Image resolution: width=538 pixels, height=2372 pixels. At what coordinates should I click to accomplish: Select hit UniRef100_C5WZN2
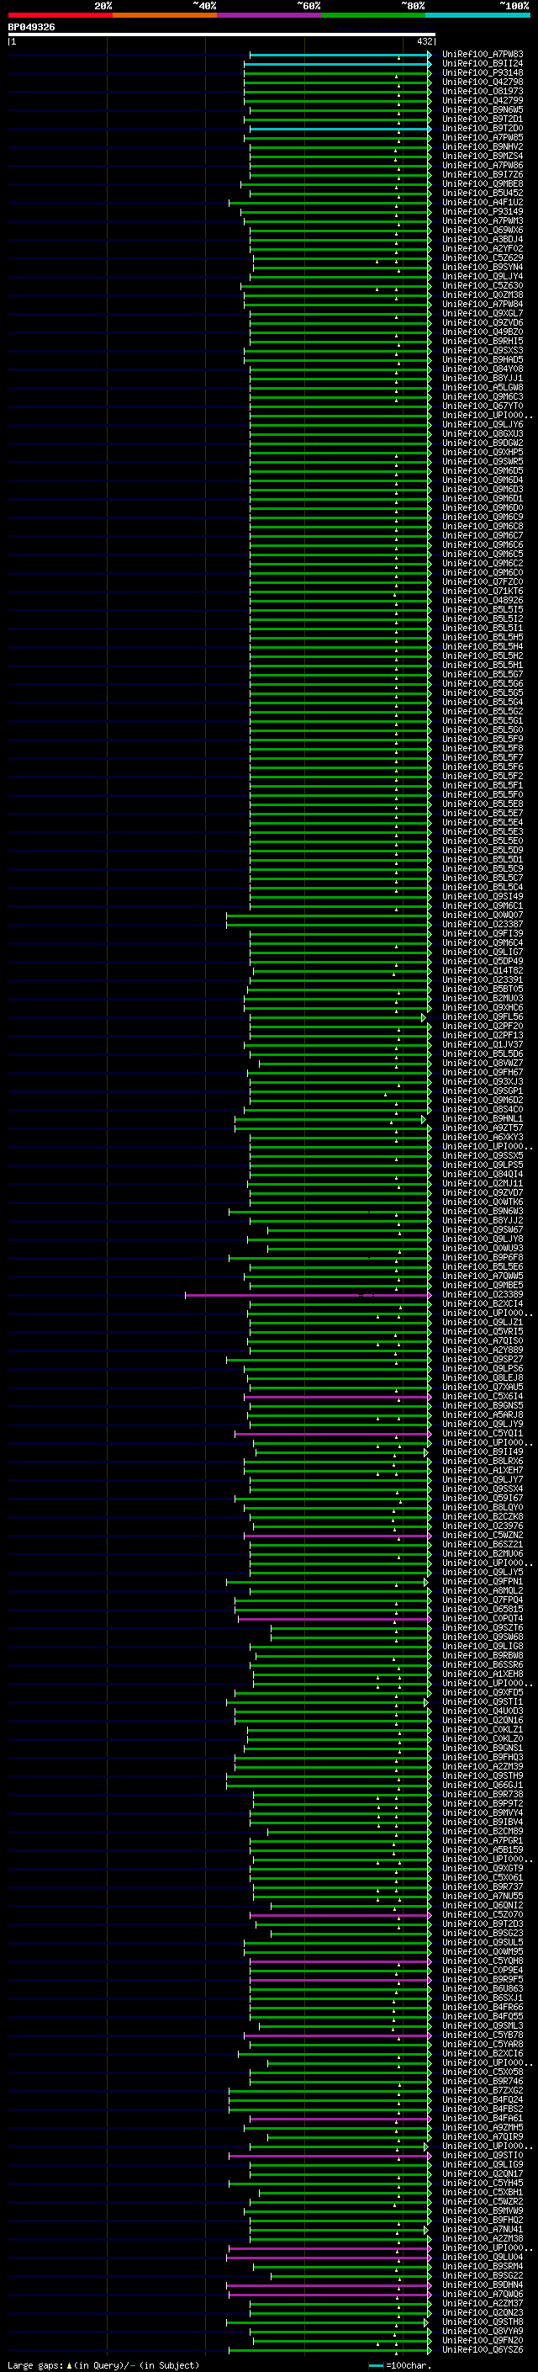click(482, 1535)
